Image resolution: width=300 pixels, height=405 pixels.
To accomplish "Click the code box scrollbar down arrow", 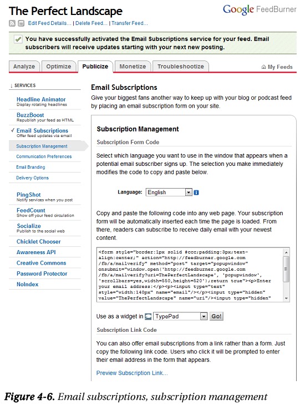I will click(x=286, y=298).
